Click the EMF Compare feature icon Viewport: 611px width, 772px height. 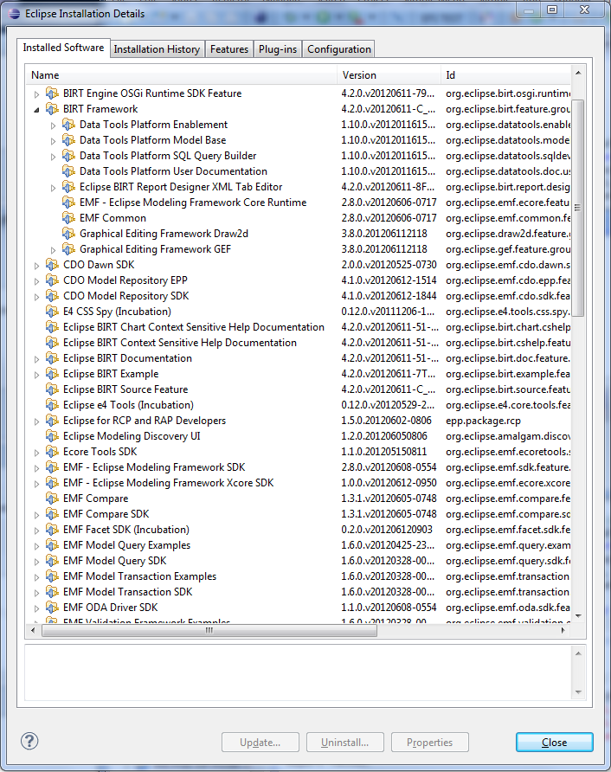pyautogui.click(x=52, y=499)
